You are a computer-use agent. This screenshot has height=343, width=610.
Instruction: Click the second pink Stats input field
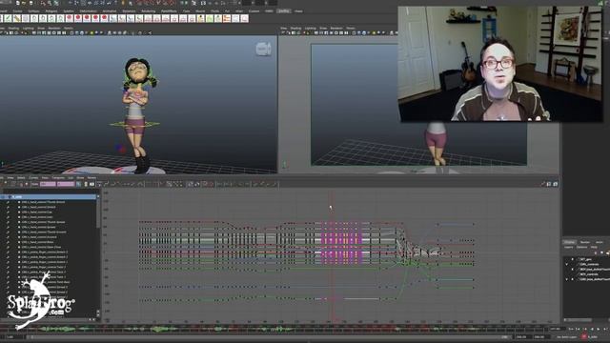pyautogui.click(x=66, y=184)
